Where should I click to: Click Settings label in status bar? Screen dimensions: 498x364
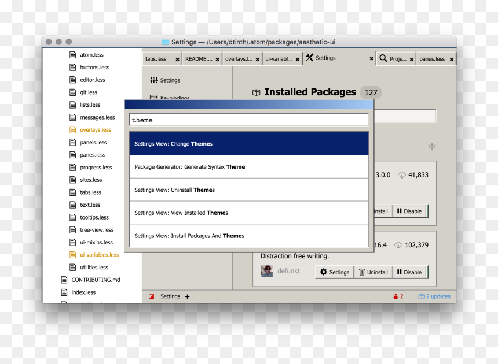pos(170,296)
